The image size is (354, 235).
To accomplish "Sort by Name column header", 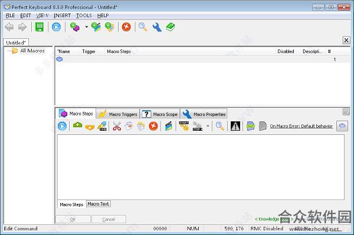I will [x=64, y=51].
